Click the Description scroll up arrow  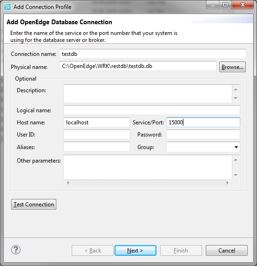click(x=236, y=89)
